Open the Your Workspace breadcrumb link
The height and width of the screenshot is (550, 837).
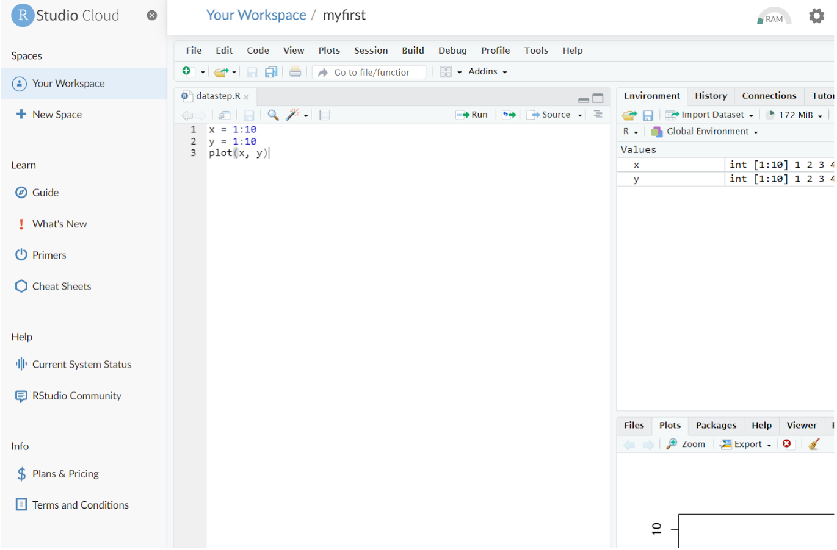point(256,15)
